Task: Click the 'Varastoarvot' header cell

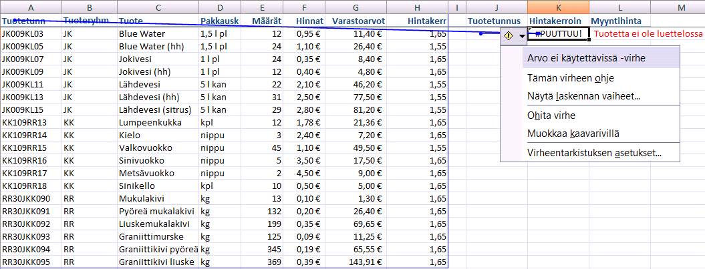Action: 357,21
